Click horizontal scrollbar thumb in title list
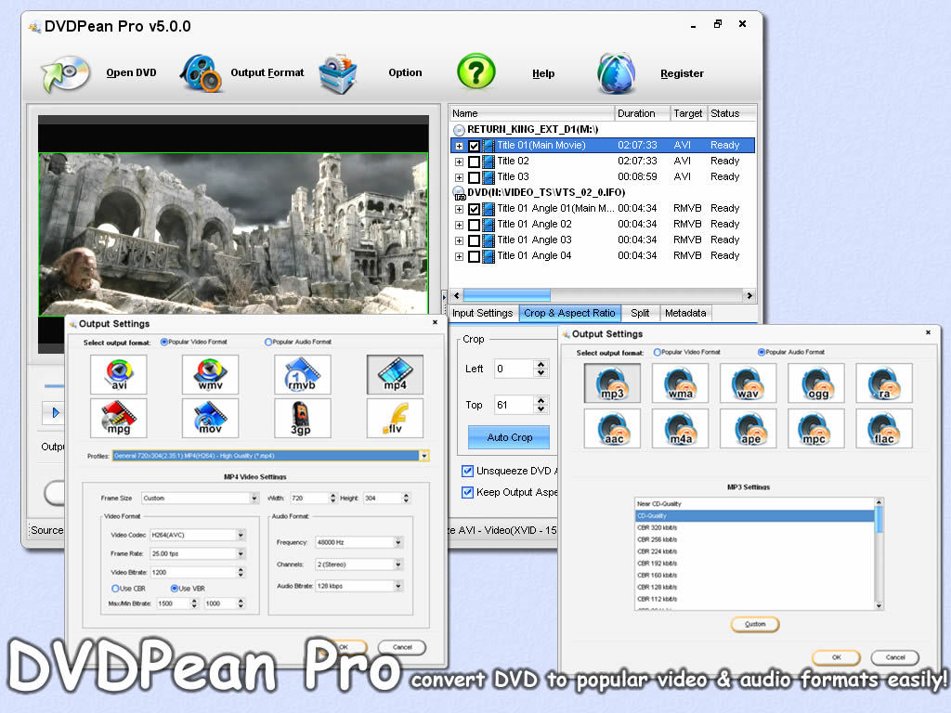This screenshot has width=951, height=713. (506, 296)
